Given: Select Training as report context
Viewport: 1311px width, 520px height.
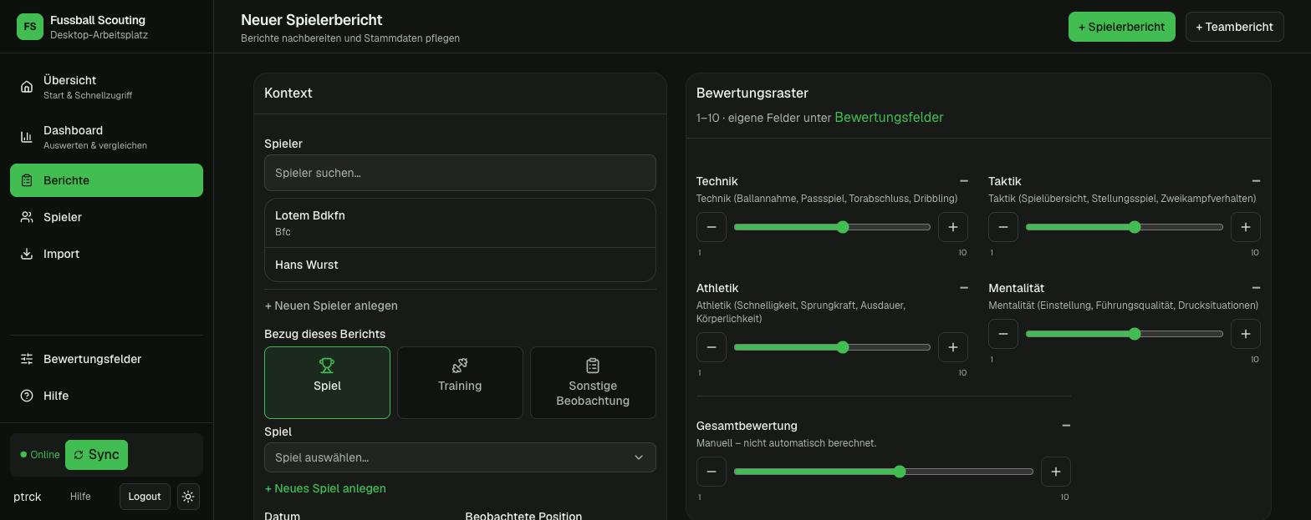Looking at the screenshot, I should (460, 382).
